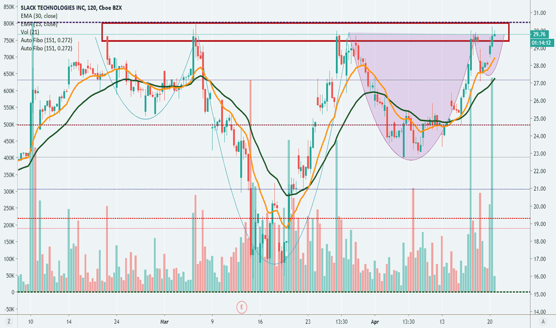Click 27.00 on price axis
The height and width of the screenshot is (328, 556).
pyautogui.click(x=539, y=83)
